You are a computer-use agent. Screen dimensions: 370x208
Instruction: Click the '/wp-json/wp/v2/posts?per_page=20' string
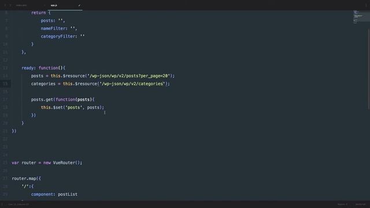128,76
